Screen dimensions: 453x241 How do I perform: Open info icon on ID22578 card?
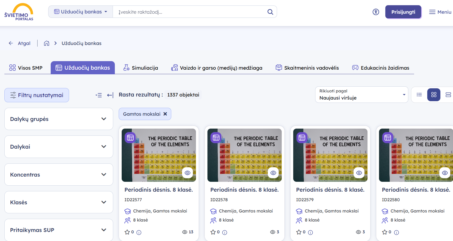coord(225,233)
